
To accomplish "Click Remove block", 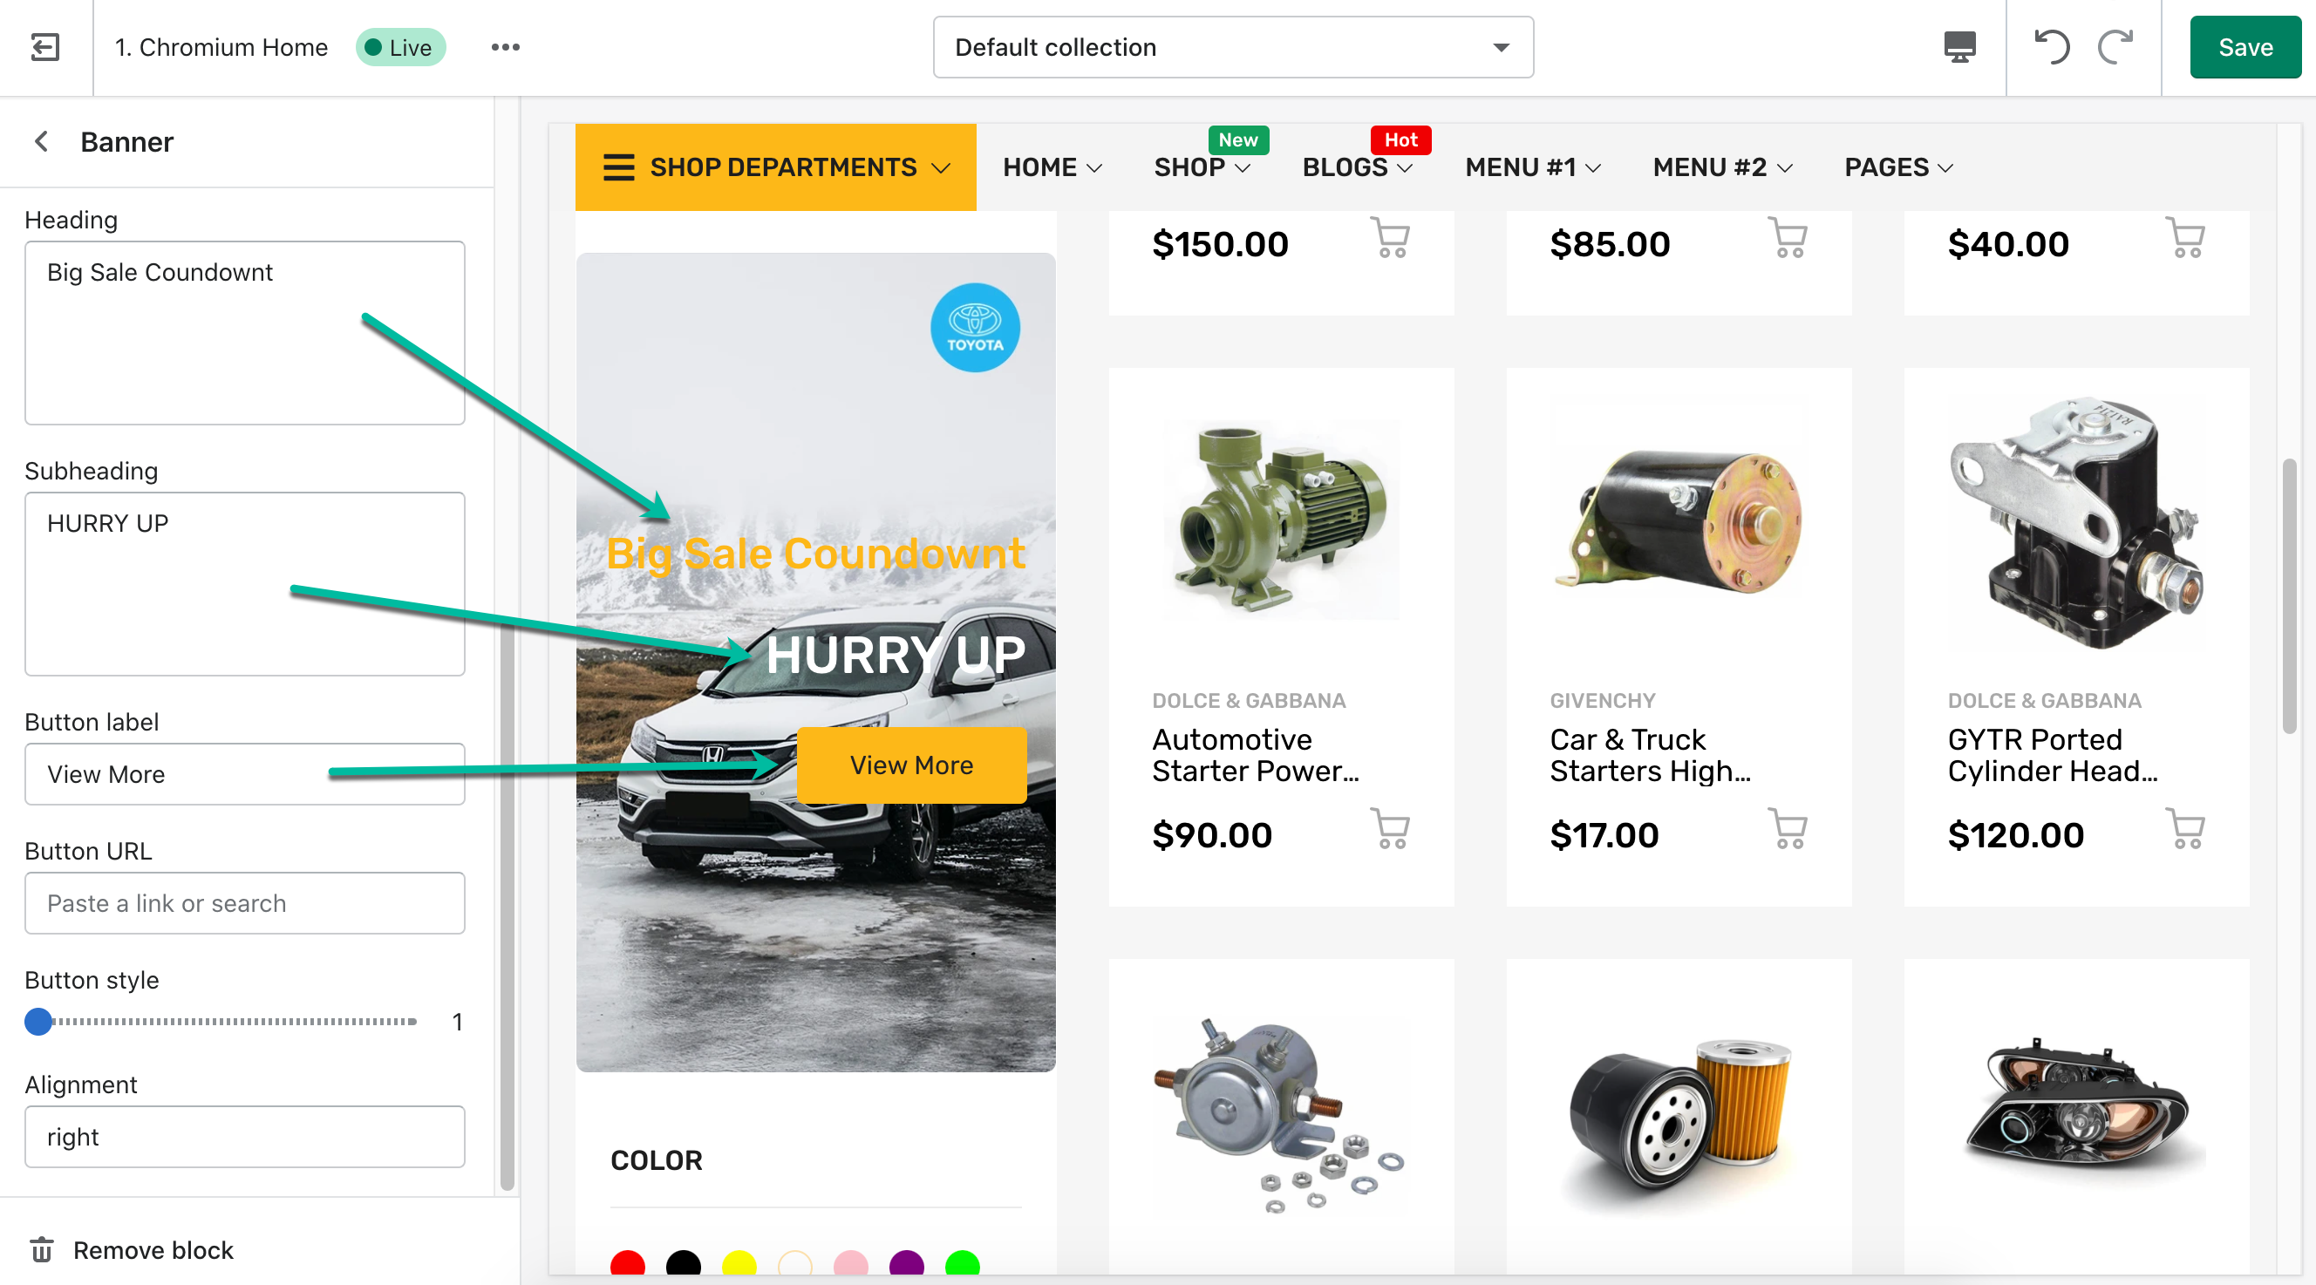I will (x=132, y=1250).
